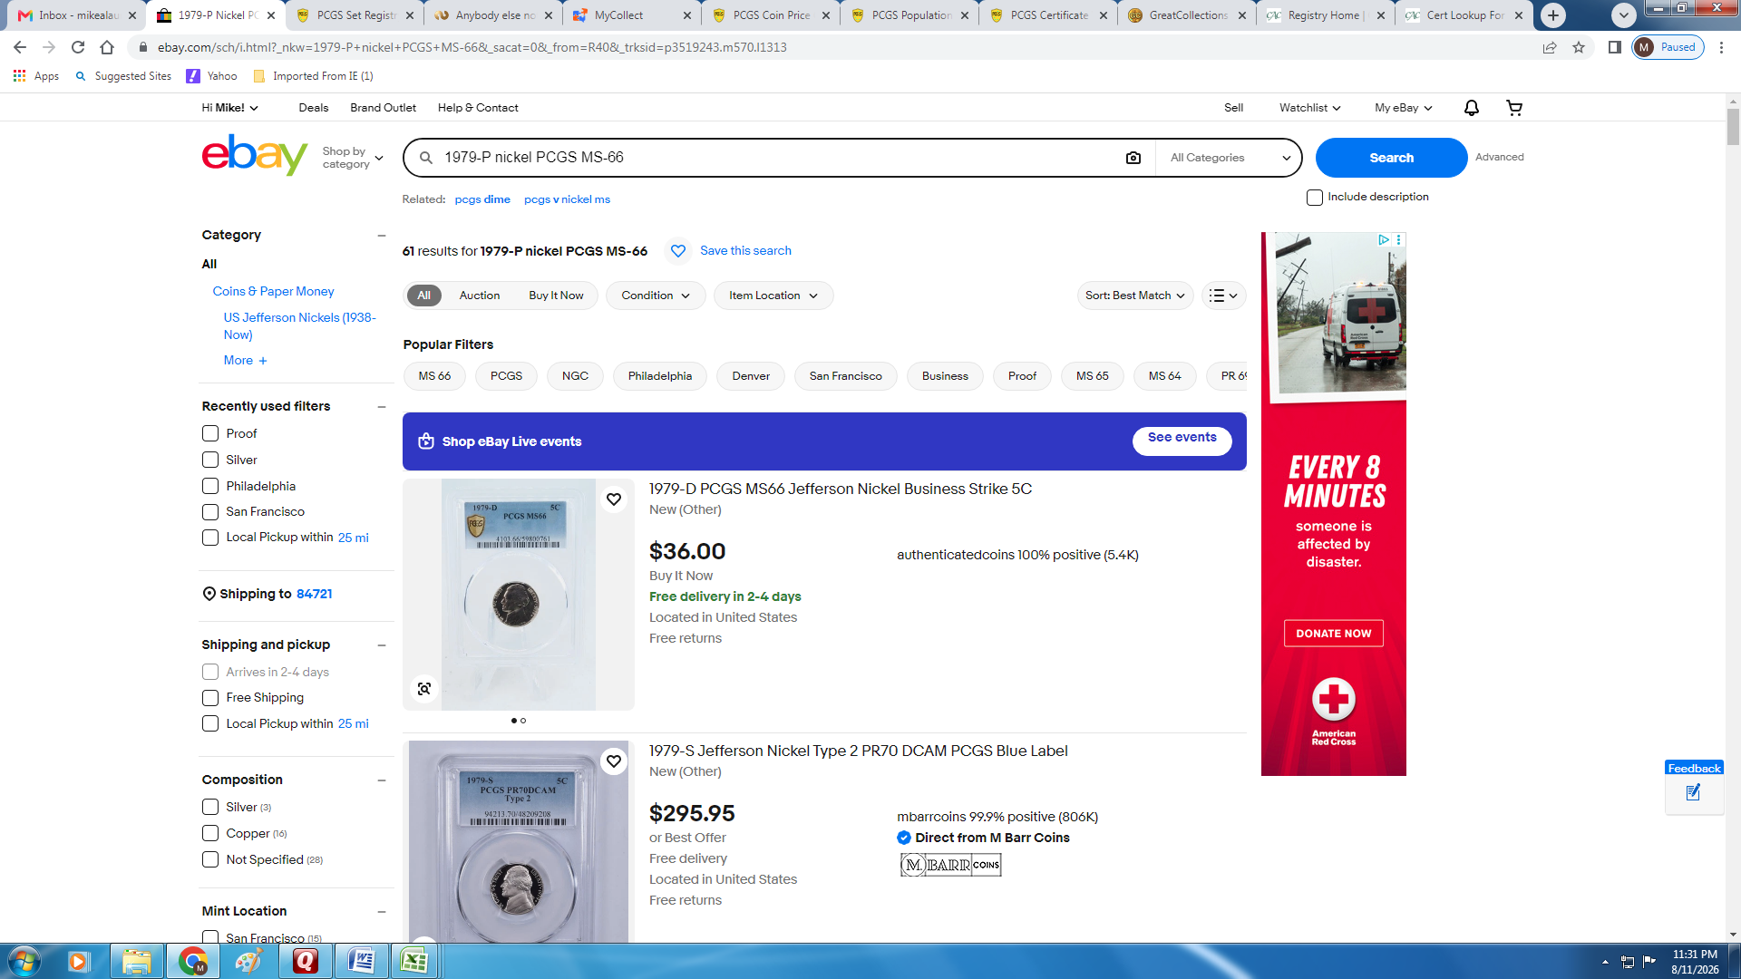Open the Item Location dropdown
1741x979 pixels.
click(x=773, y=296)
